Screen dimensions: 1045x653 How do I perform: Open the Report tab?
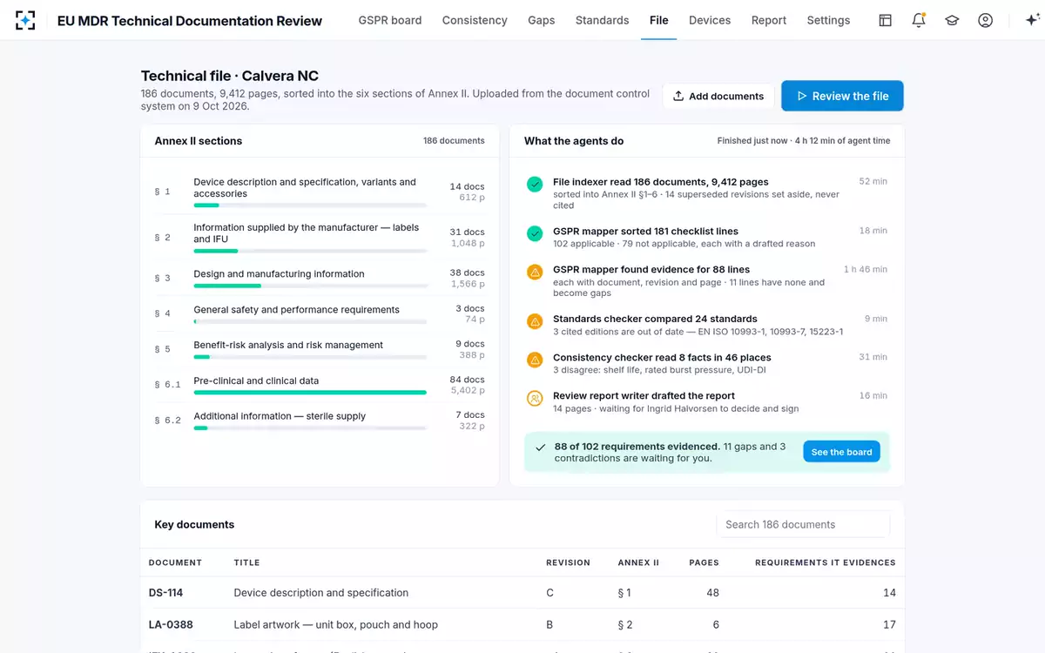click(x=769, y=20)
